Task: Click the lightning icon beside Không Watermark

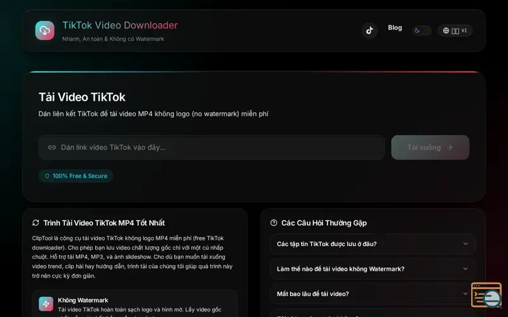Action: [46, 304]
